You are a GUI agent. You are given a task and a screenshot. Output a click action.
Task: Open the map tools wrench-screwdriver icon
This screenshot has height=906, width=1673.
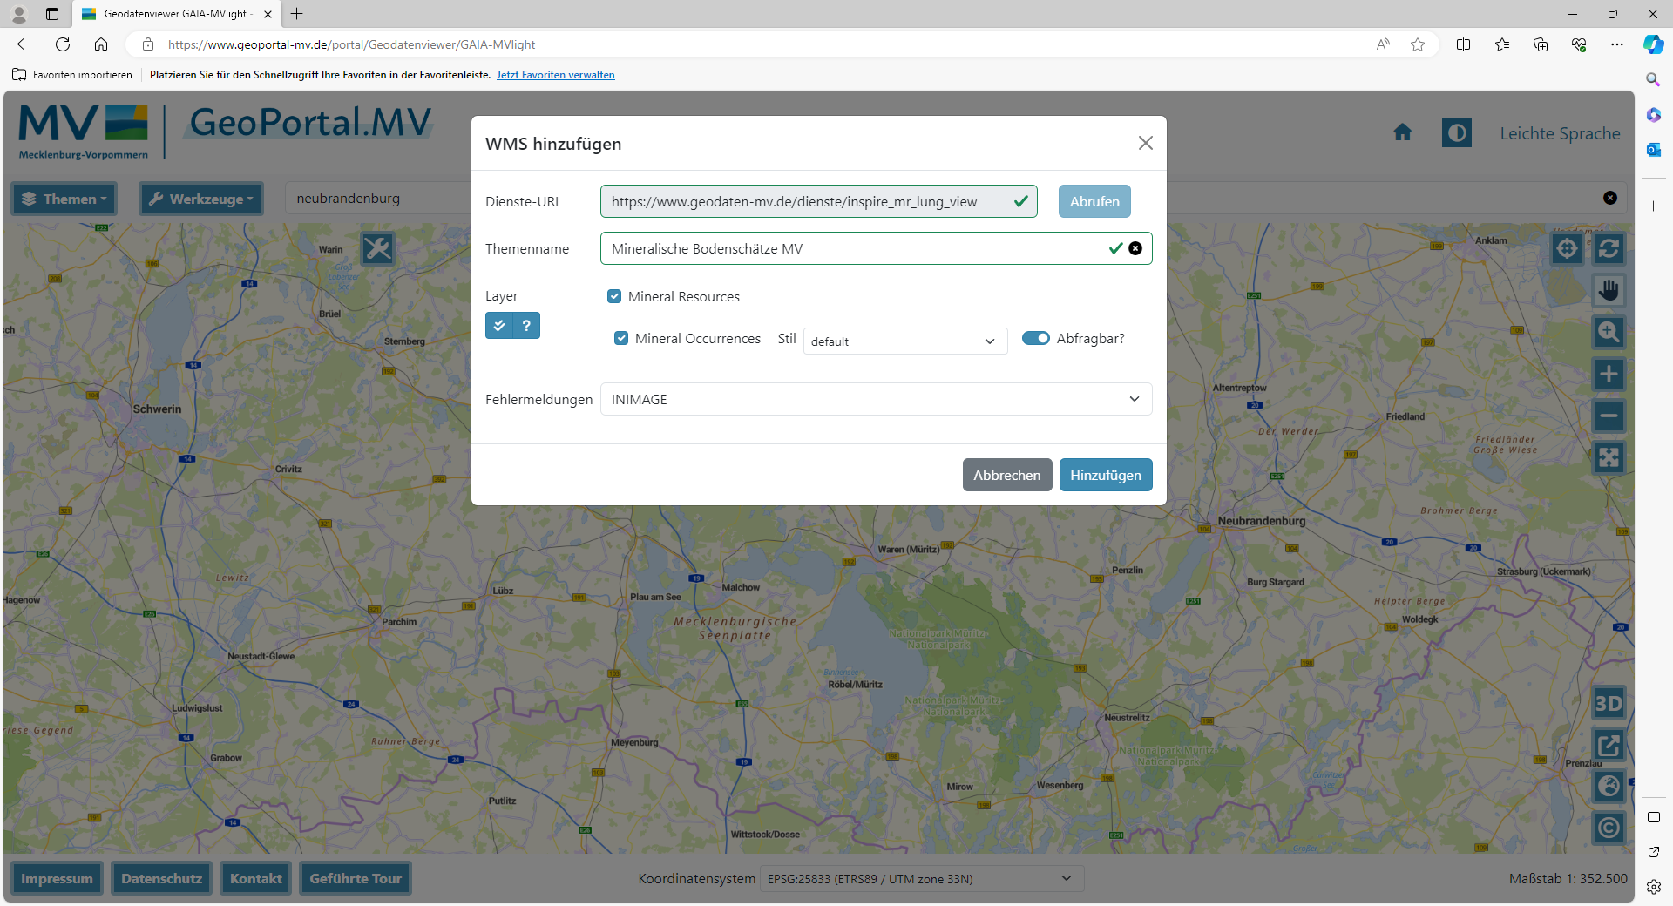click(377, 249)
